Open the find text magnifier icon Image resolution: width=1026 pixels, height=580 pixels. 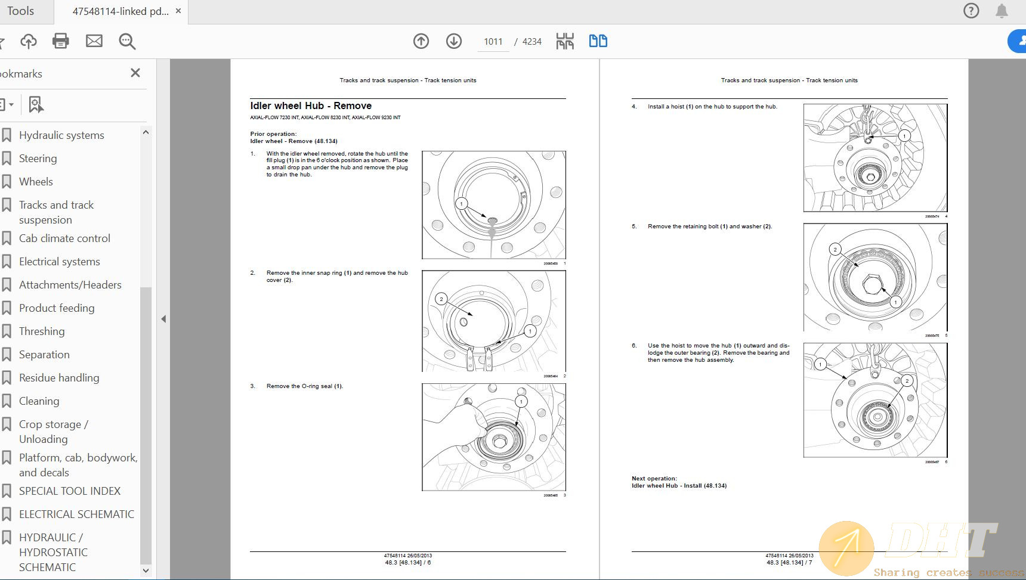[127, 41]
